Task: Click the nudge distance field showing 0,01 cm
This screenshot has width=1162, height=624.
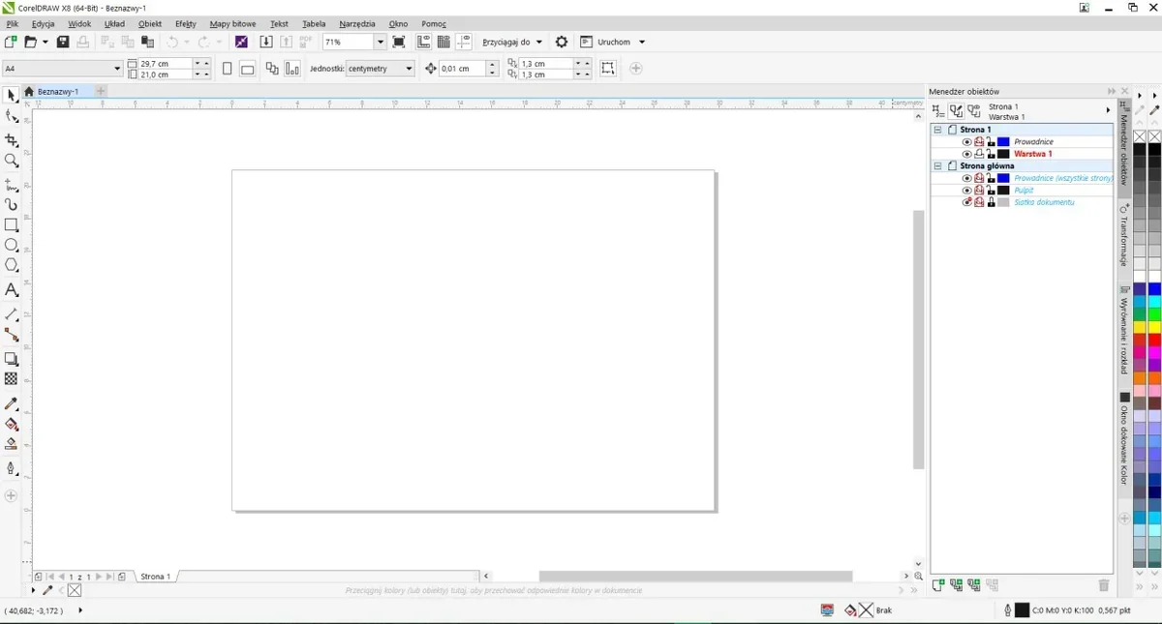Action: pos(461,69)
